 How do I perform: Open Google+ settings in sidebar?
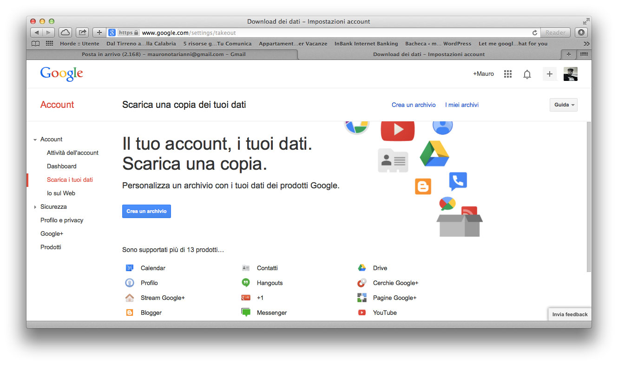pos(52,233)
